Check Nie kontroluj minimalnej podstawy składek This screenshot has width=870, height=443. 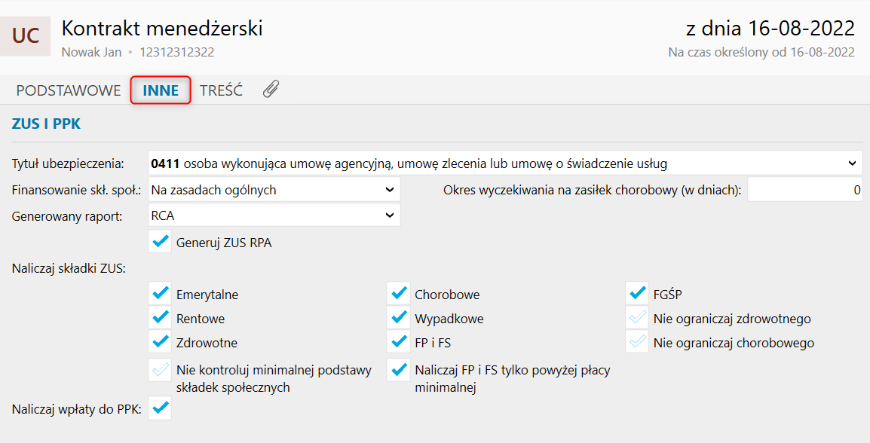[160, 370]
